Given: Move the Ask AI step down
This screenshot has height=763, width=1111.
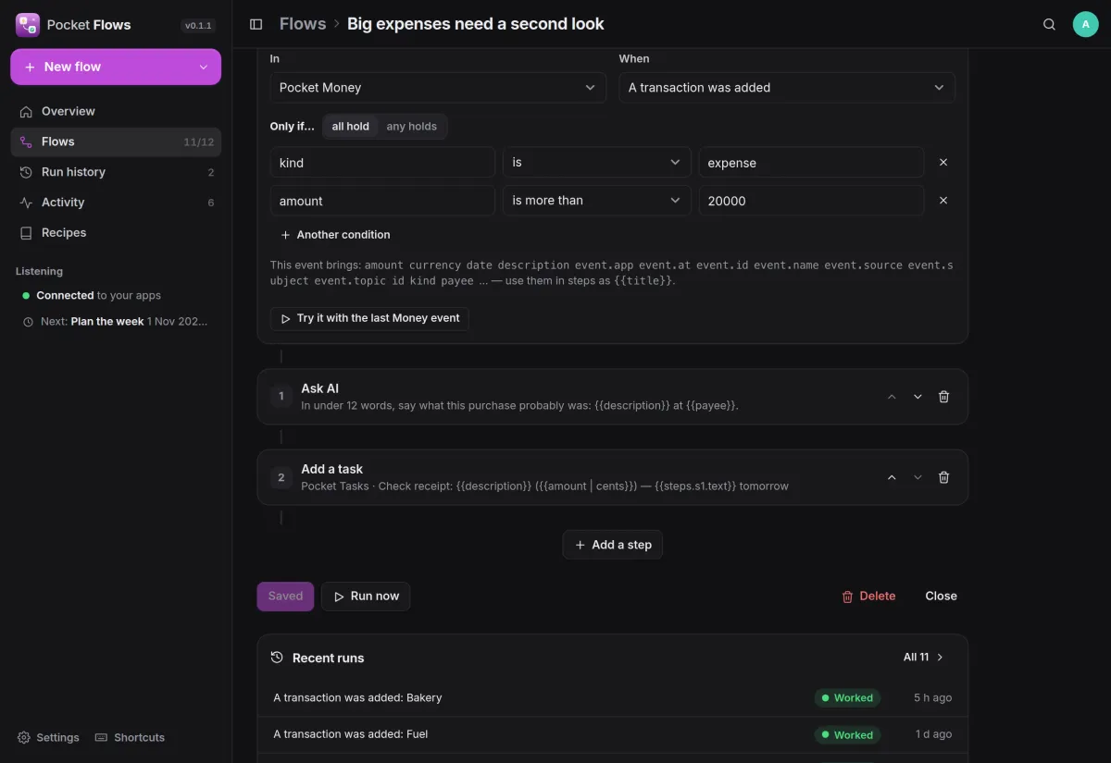Looking at the screenshot, I should coord(918,397).
